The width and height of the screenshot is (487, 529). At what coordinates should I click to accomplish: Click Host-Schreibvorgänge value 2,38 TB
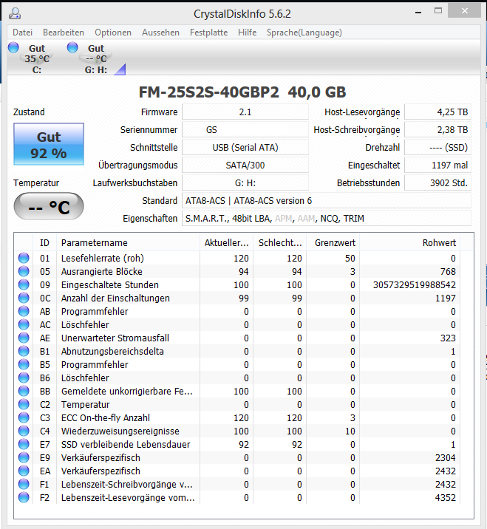point(437,129)
